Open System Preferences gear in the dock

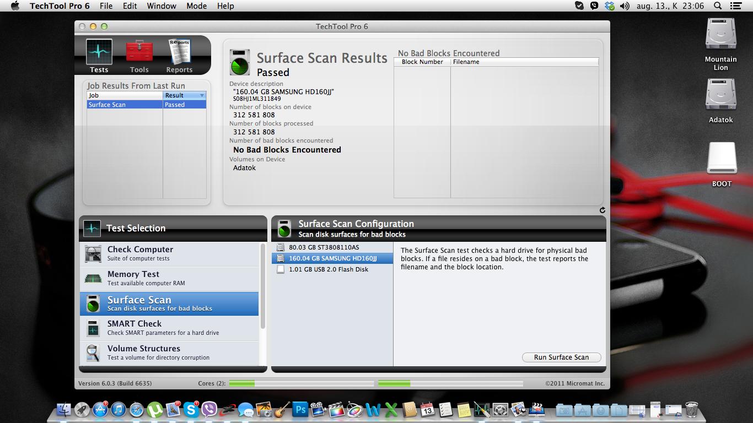click(x=500, y=410)
